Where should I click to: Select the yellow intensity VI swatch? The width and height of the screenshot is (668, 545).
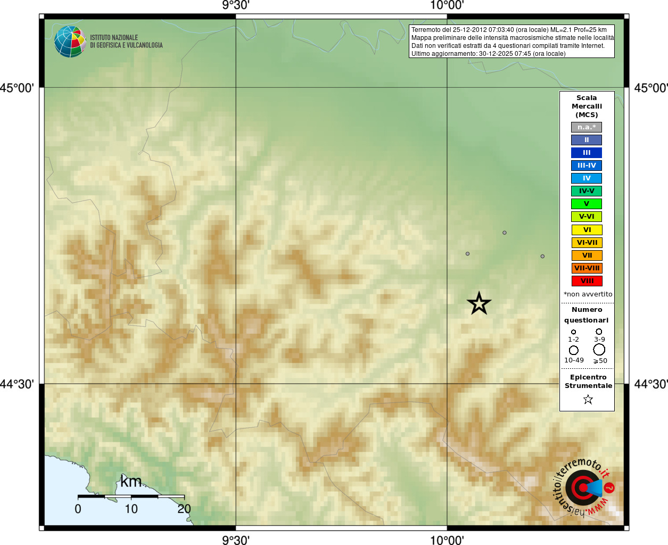[587, 230]
